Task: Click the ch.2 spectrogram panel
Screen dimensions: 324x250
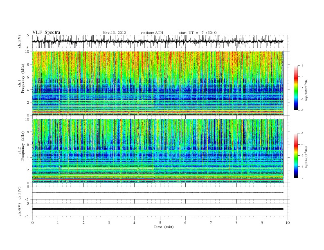Action: pos(157,151)
